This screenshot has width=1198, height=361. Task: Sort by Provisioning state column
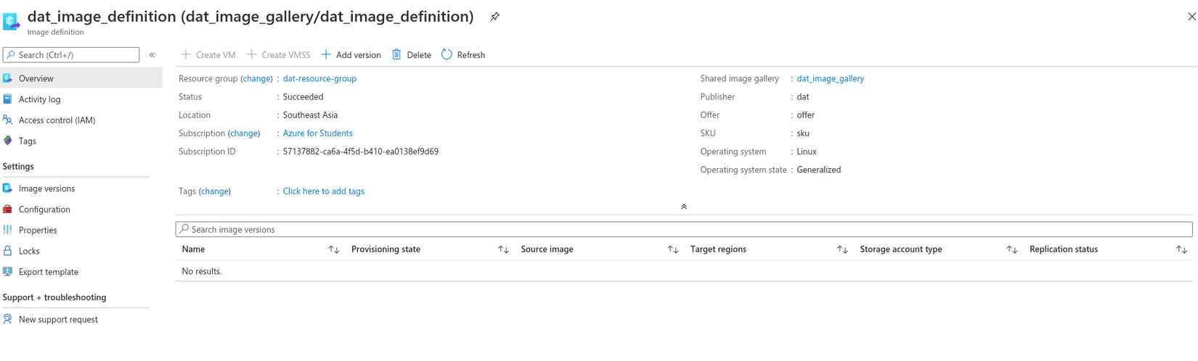[x=503, y=249]
